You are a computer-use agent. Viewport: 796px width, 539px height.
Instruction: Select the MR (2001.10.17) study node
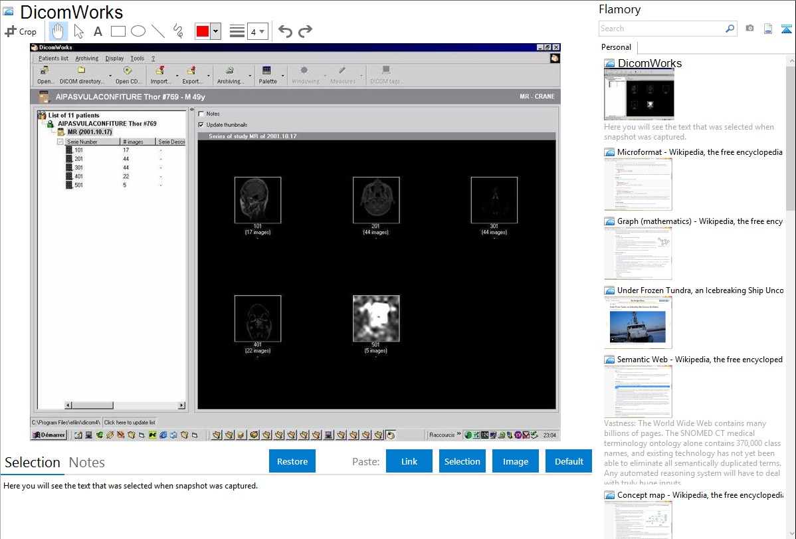tap(90, 132)
